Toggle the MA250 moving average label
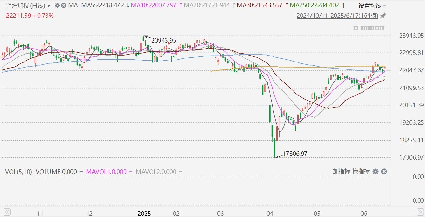 click(316, 5)
